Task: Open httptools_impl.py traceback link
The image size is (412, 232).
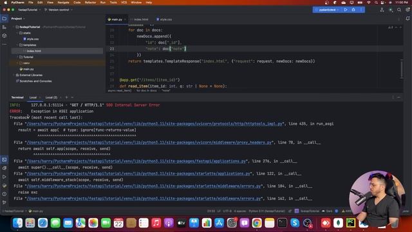Action: (x=154, y=124)
